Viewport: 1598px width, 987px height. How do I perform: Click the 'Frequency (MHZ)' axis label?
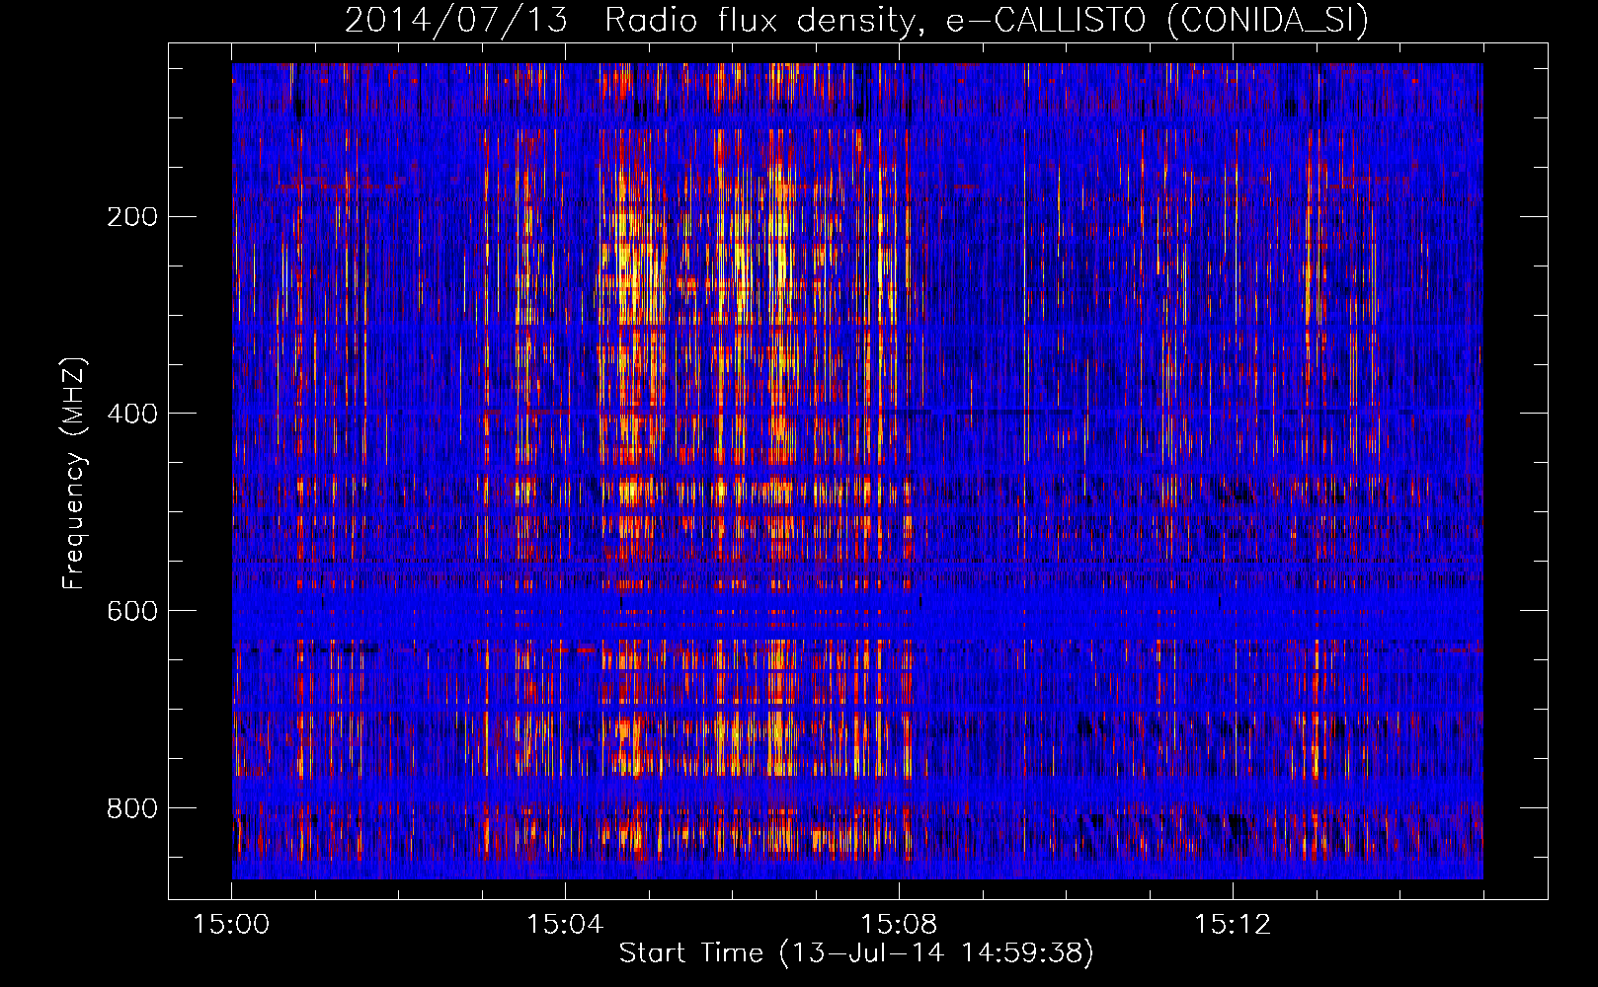tap(74, 473)
